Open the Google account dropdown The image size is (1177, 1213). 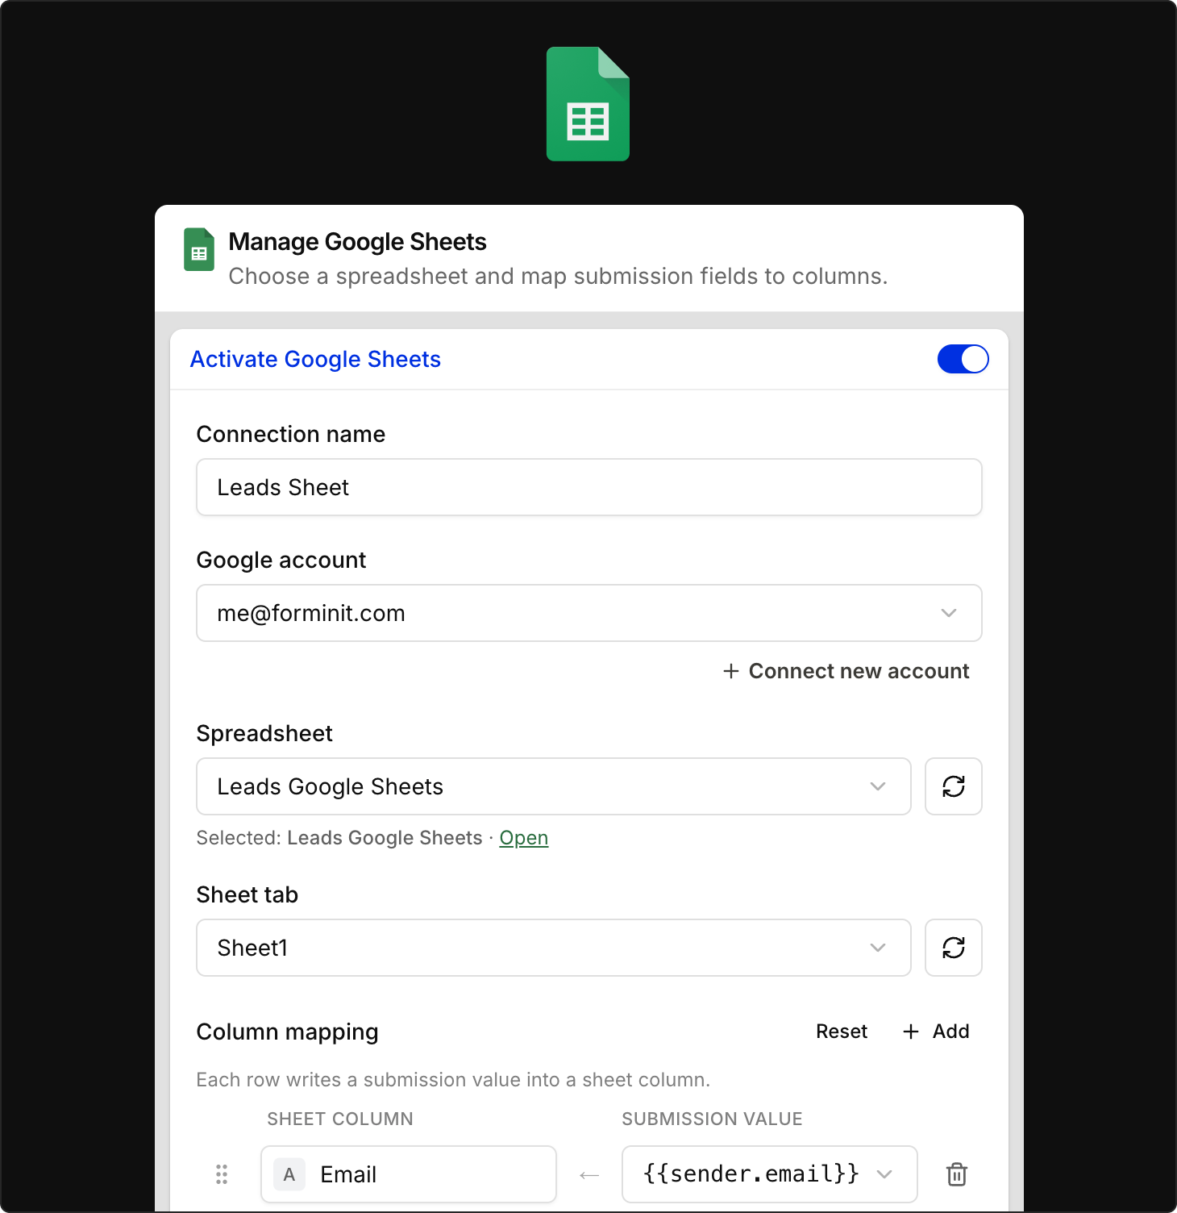589,613
